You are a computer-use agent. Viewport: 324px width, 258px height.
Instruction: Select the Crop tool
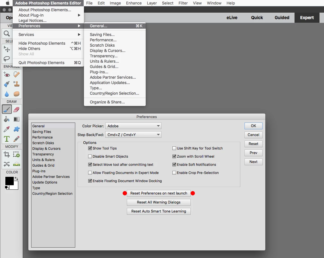click(7, 154)
